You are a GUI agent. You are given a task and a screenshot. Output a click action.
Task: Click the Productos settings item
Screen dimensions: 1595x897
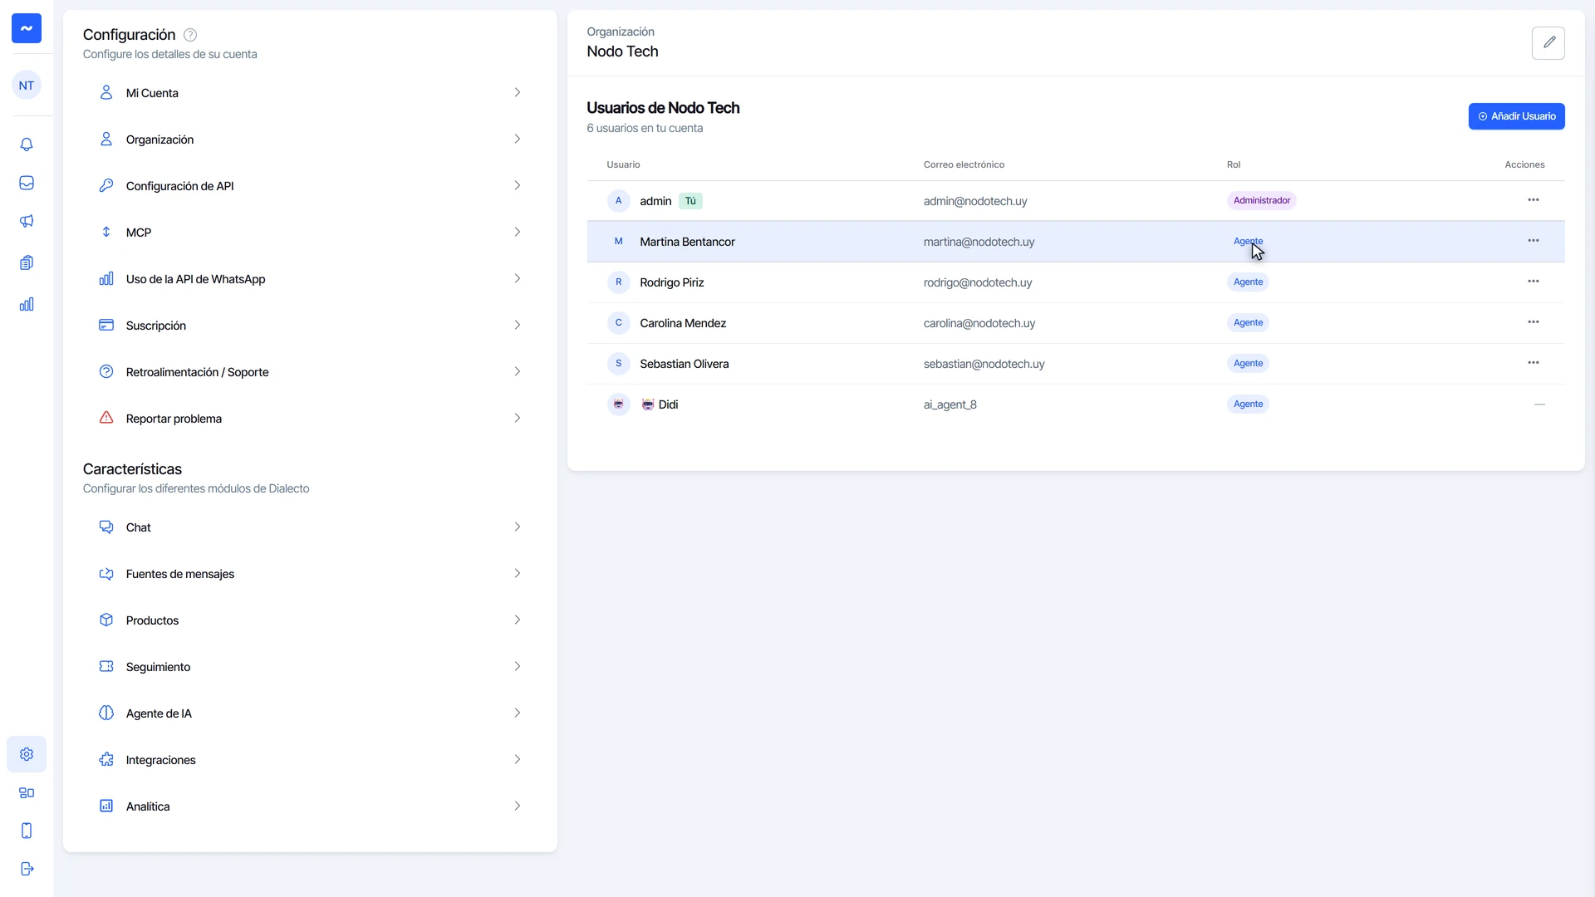pyautogui.click(x=310, y=620)
